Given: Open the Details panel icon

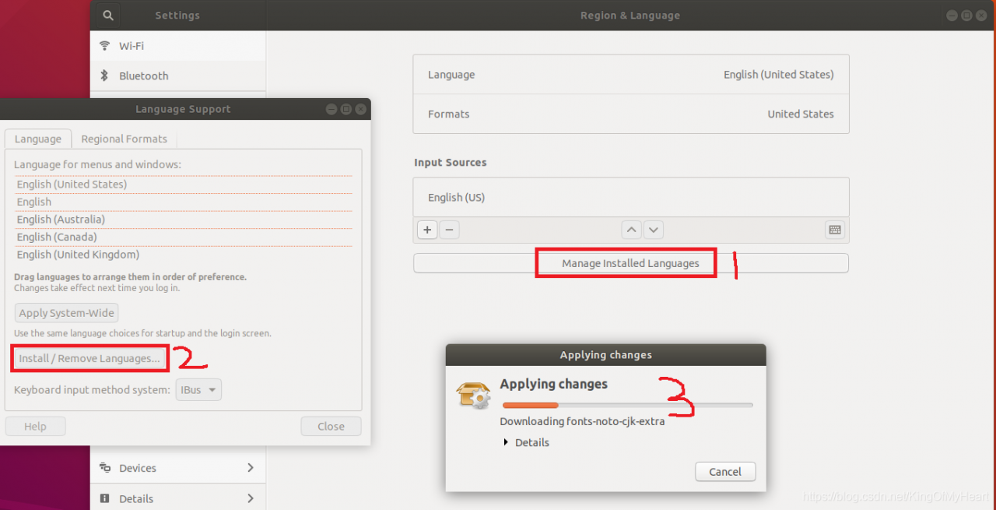Looking at the screenshot, I should (105, 498).
